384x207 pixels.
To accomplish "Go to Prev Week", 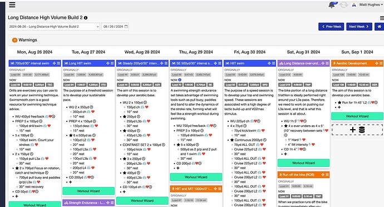I will coord(331,27).
